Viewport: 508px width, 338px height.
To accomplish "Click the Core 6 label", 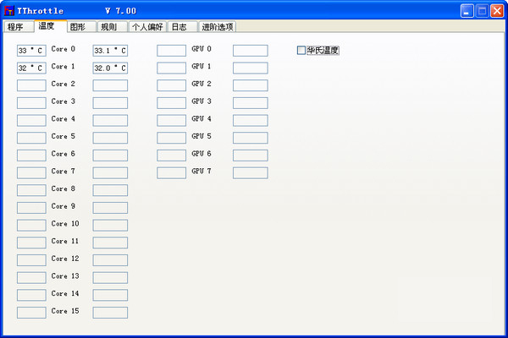I will pyautogui.click(x=63, y=154).
